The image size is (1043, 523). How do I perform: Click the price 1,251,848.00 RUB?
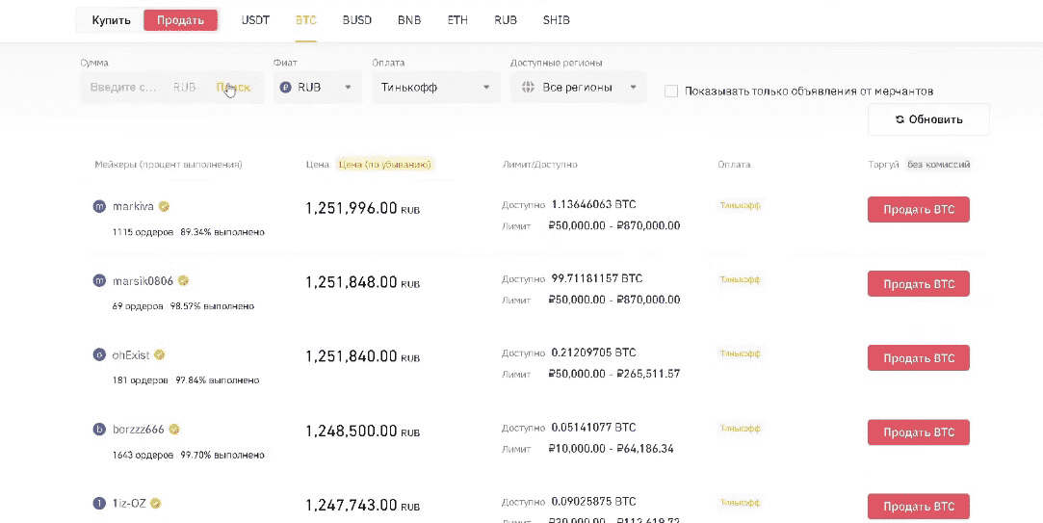[363, 282]
